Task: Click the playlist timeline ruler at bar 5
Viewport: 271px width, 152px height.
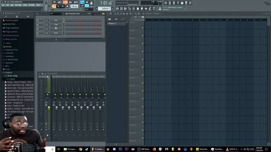Action: click(172, 20)
